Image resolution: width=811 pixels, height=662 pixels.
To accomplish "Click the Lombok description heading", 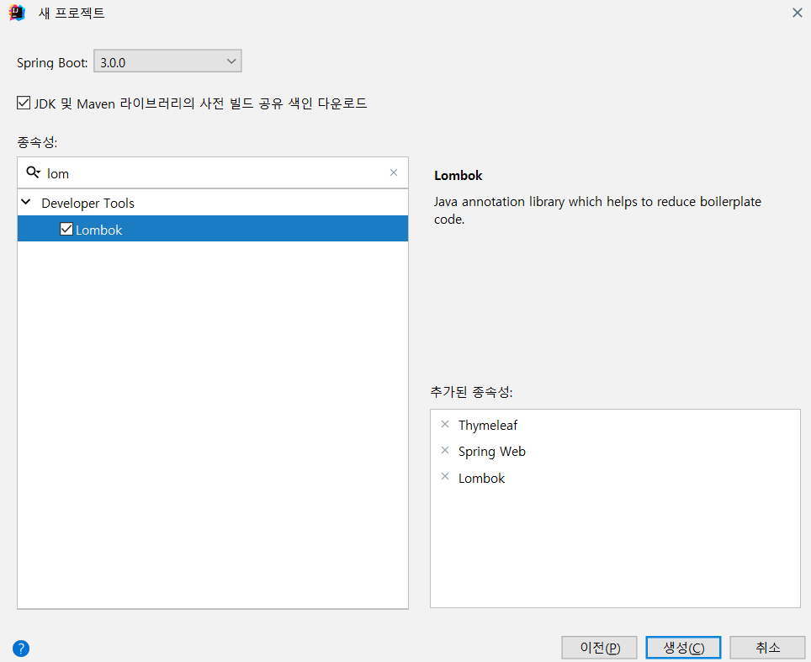I will click(459, 176).
